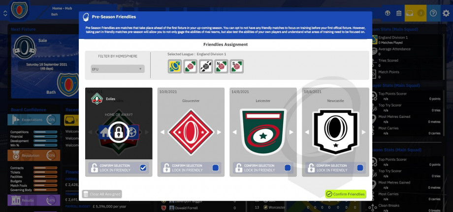Open the help question mark icon
The height and width of the screenshot is (212, 453).
point(433,13)
